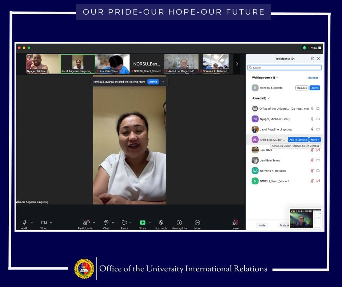
Task: Collapse the Joined participants list
Action: [x=269, y=98]
